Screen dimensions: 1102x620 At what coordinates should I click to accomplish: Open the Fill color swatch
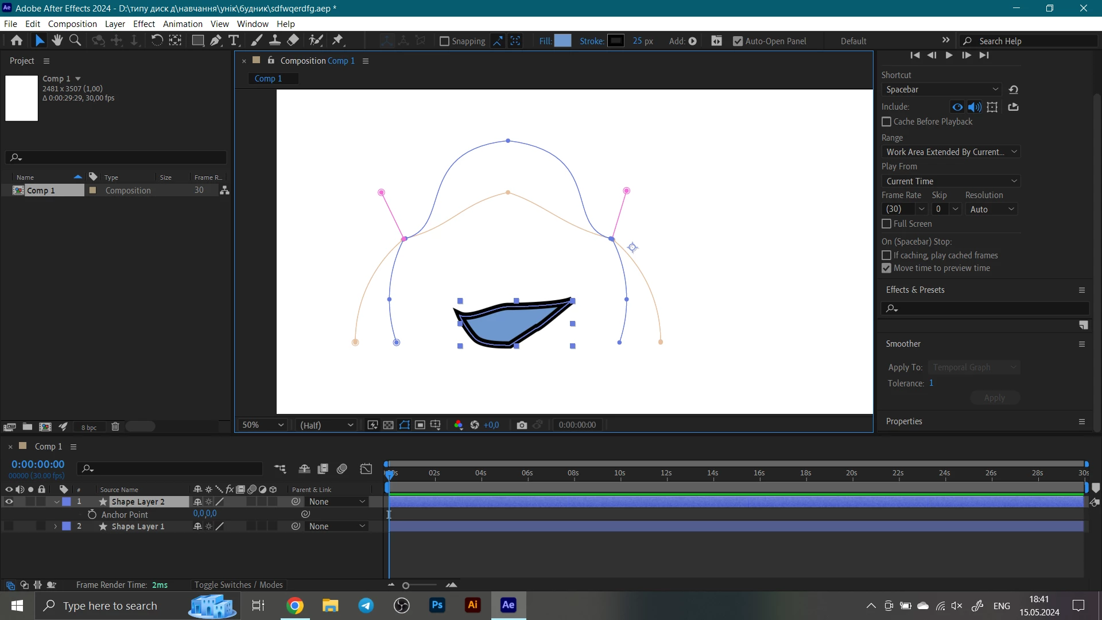point(562,41)
